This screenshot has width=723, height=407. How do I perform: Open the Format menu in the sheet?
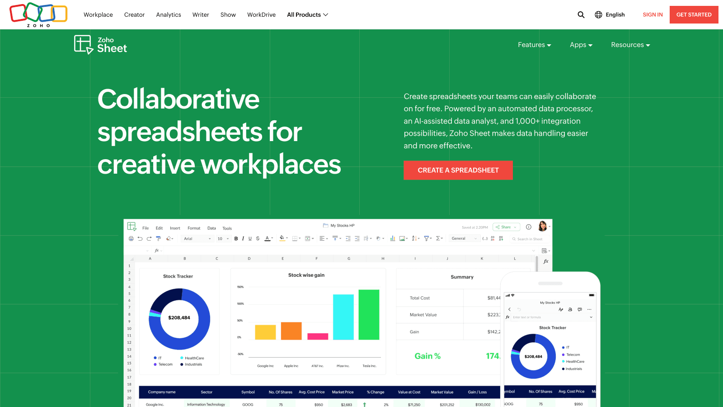click(194, 228)
